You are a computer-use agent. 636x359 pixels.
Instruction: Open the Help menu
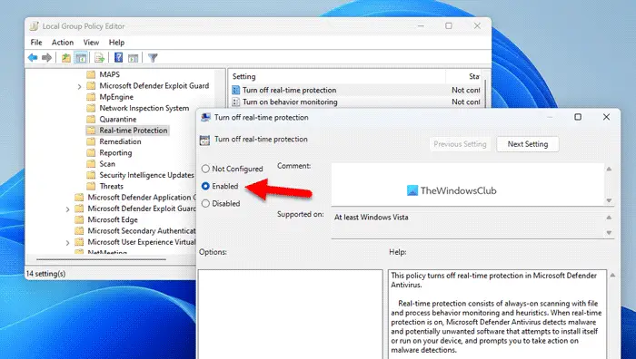point(116,42)
